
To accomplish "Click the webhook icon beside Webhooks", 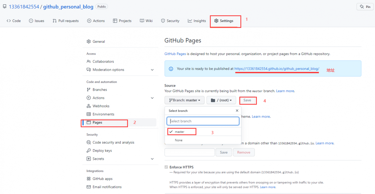I will tap(89, 106).
